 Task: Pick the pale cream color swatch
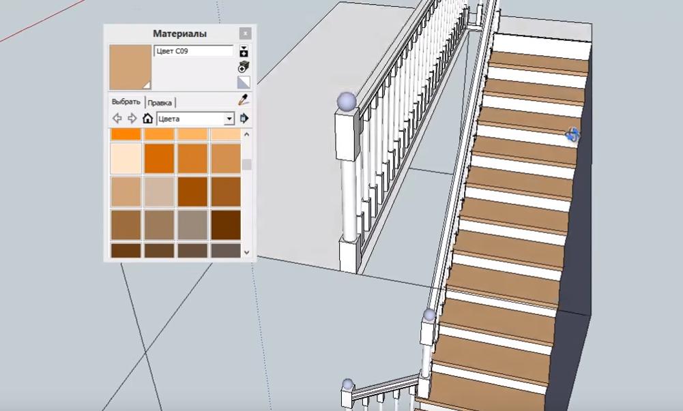click(126, 158)
